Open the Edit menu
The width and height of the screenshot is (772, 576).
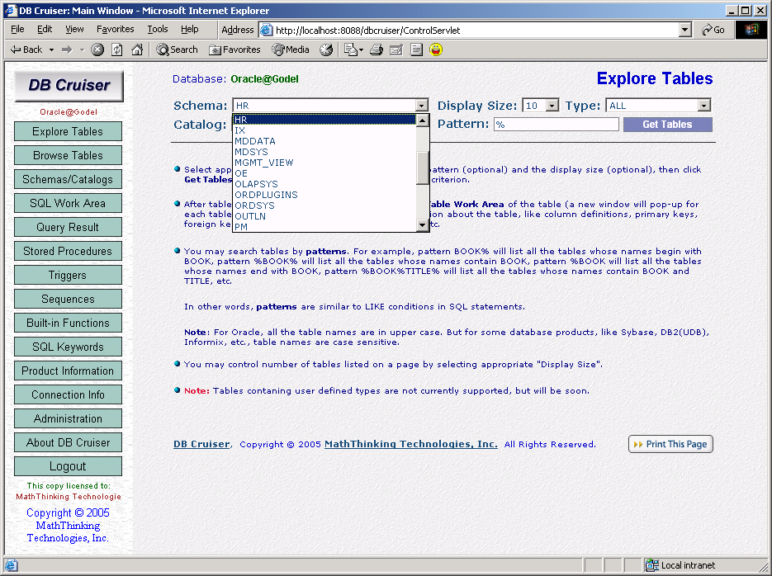tap(45, 29)
